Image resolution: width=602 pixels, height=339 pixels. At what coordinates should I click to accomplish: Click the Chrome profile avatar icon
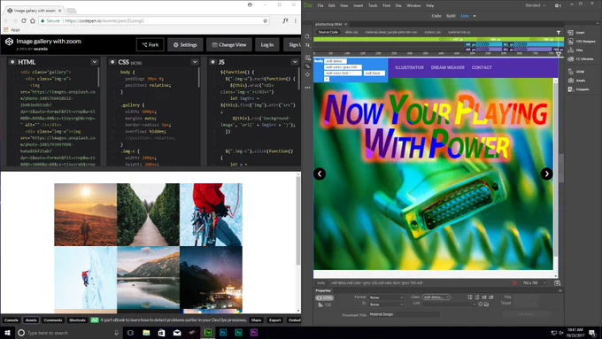(x=250, y=5)
